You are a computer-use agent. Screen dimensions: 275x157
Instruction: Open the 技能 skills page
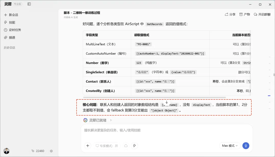tap(10, 22)
